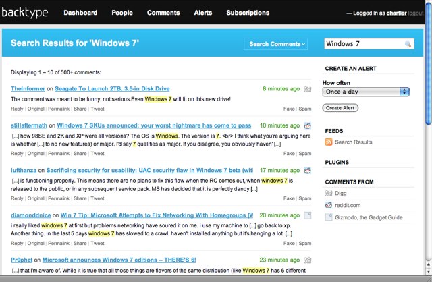Mark TheInformer's comment as Spam
The width and height of the screenshot is (432, 282).
tap(305, 109)
